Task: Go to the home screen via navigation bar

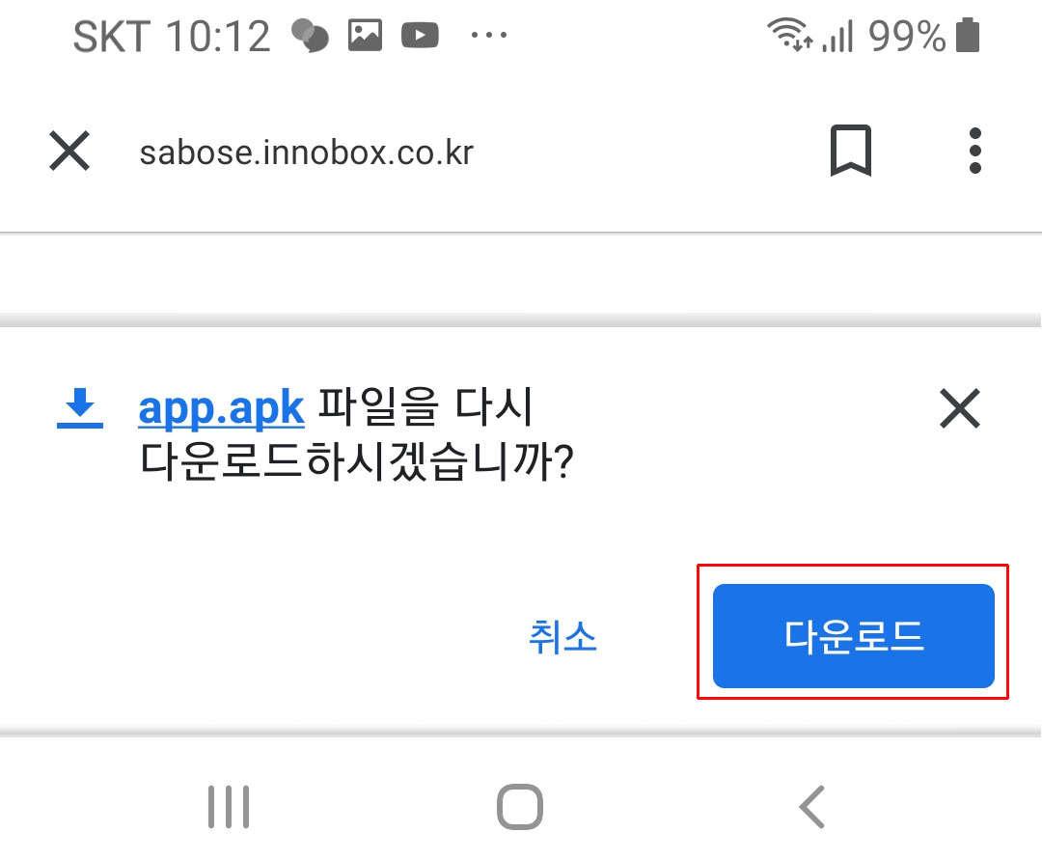Action: coord(520,807)
